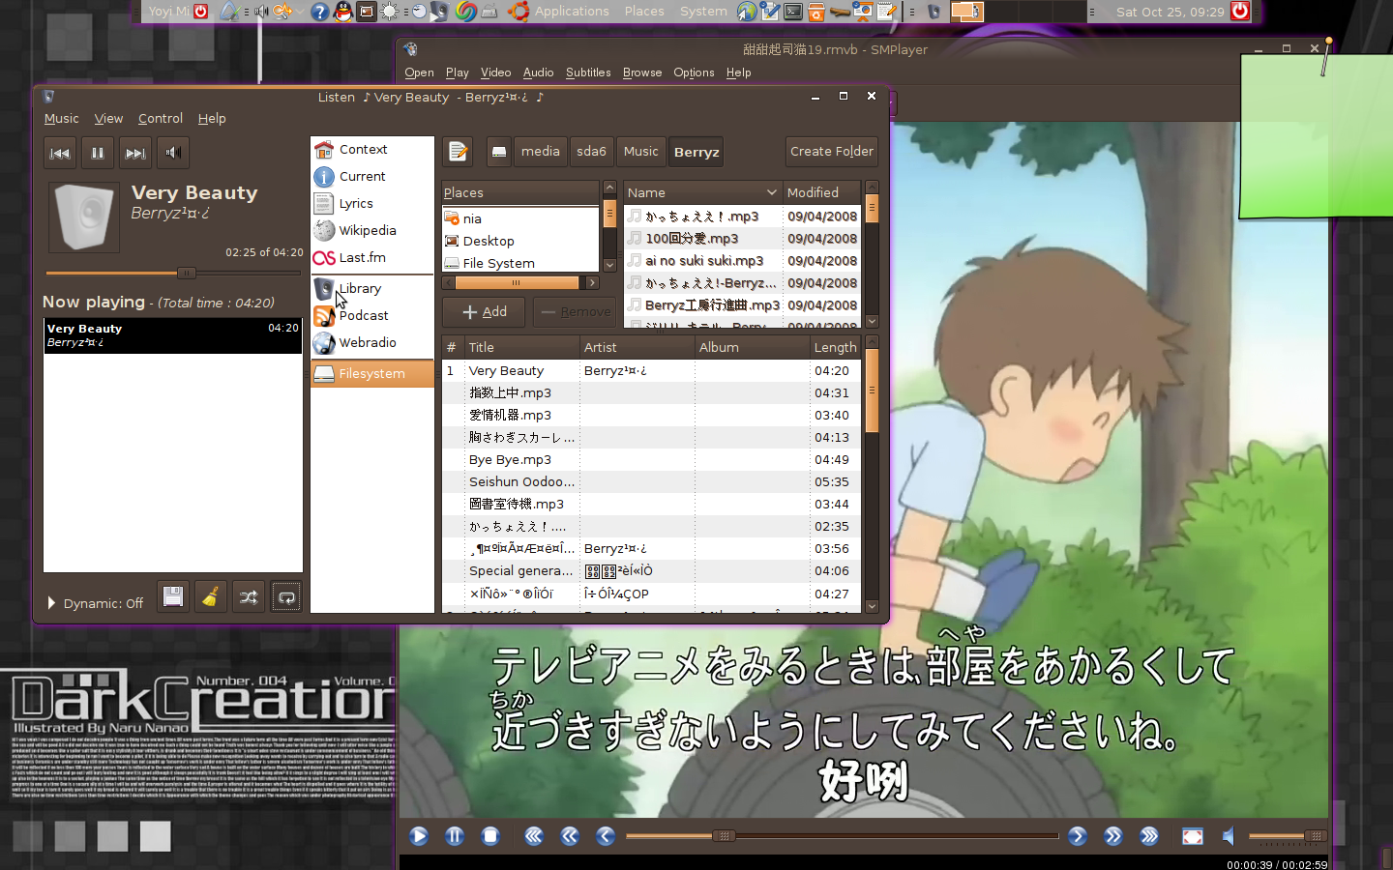The image size is (1393, 870).
Task: Clear the playlist with broom icon
Action: (x=211, y=597)
